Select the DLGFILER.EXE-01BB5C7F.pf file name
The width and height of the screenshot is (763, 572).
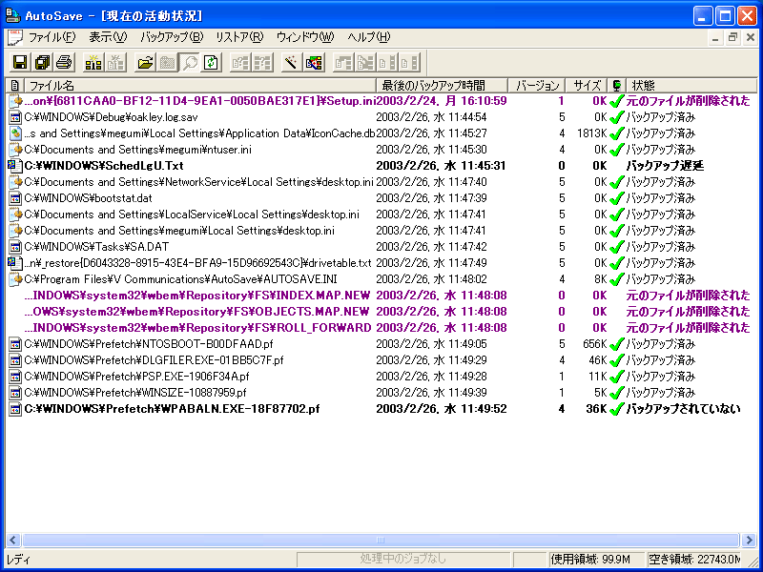point(154,360)
